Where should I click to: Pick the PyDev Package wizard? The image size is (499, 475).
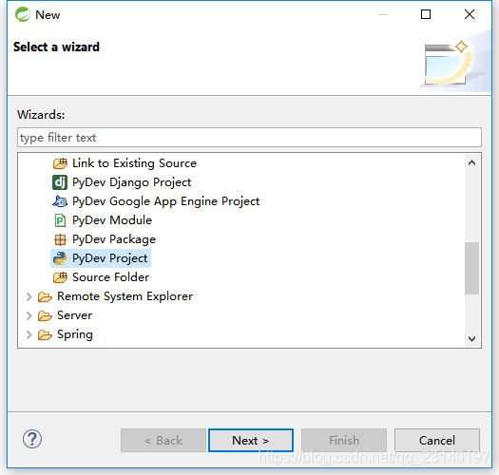114,239
